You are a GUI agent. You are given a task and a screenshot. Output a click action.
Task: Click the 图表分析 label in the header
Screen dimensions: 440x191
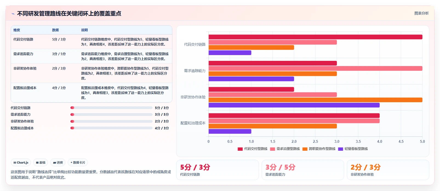pyautogui.click(x=421, y=13)
